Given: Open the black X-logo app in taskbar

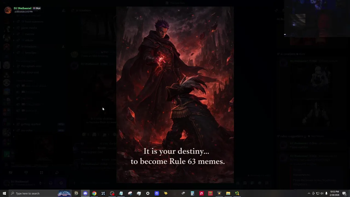Looking at the screenshot, I should tap(103, 193).
